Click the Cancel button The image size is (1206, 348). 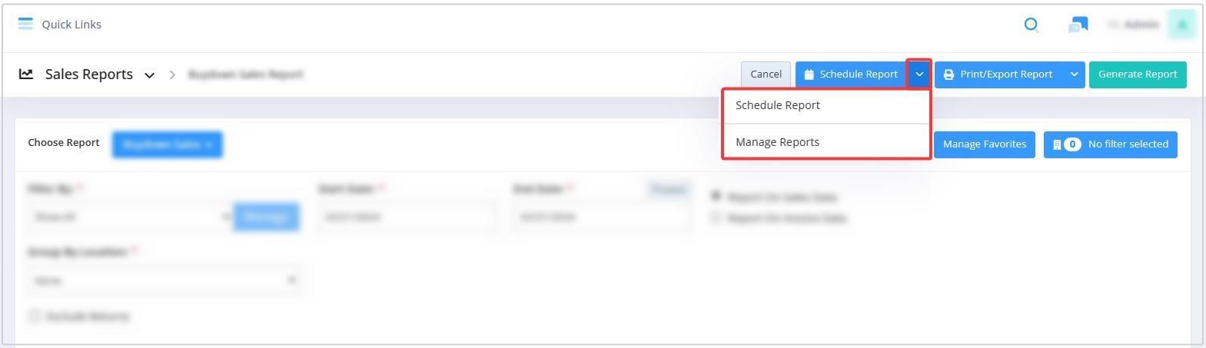click(766, 75)
